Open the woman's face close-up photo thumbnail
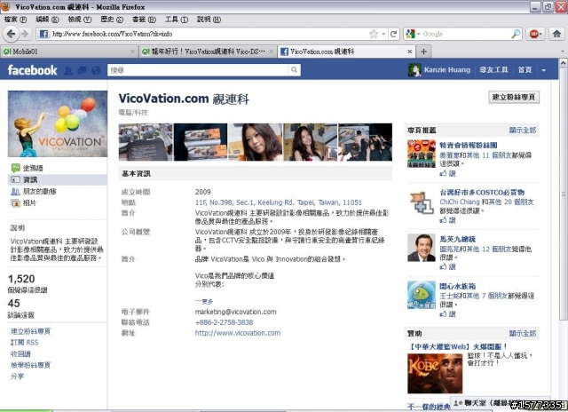This screenshot has height=412, width=568. (x=256, y=142)
